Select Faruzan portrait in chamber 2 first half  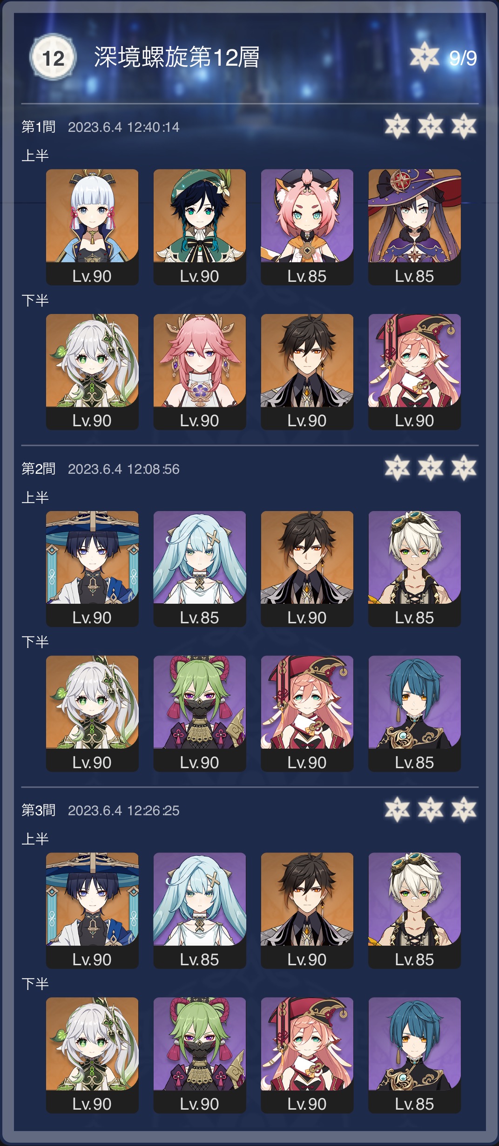pos(200,569)
